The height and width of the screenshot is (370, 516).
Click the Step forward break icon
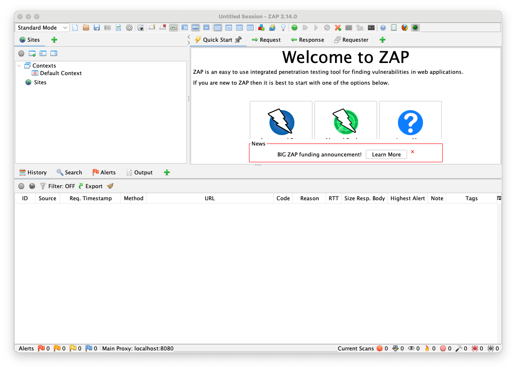tap(305, 28)
